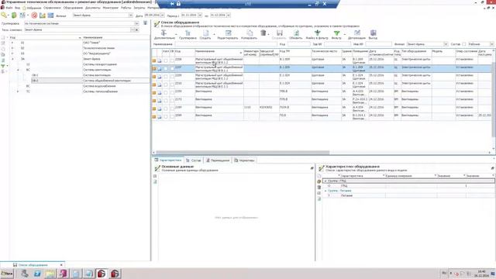Image resolution: width=496 pixels, height=279 pixels.
Task: Toggle the Состав checkbox in filter row
Action: (464, 44)
